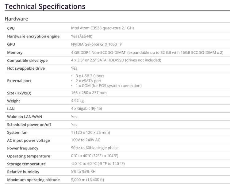Select the CPU row label
This screenshot has width=230, height=186.
click(x=11, y=28)
